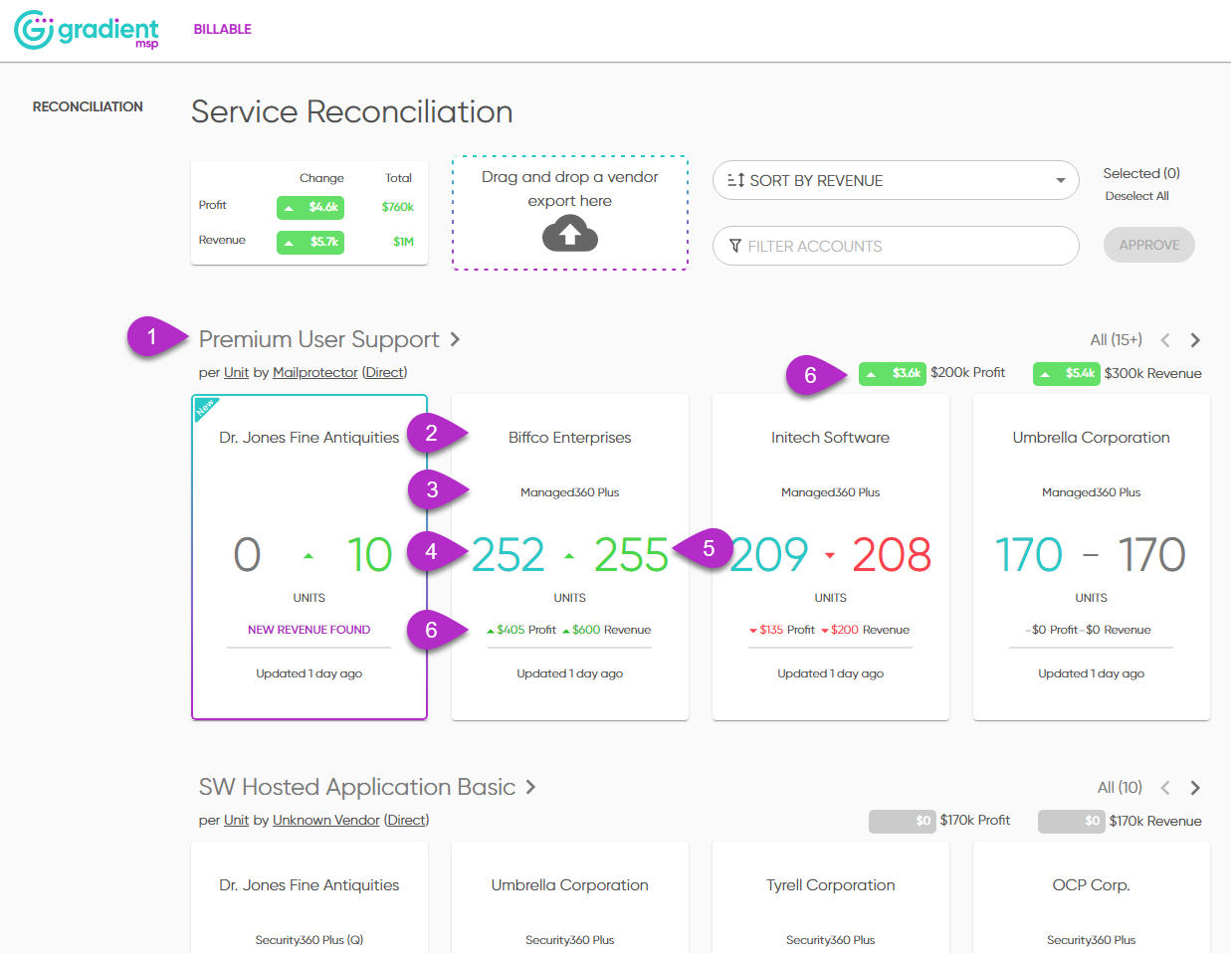Image resolution: width=1231 pixels, height=953 pixels.
Task: Click All (15+) for Premium User Support
Action: (1116, 339)
